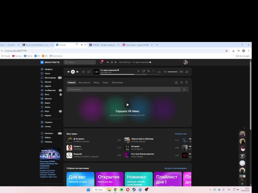The height and width of the screenshot is (193, 258).
Task: Select track Чёрные береты (Dubstep)
Action: [151, 140]
